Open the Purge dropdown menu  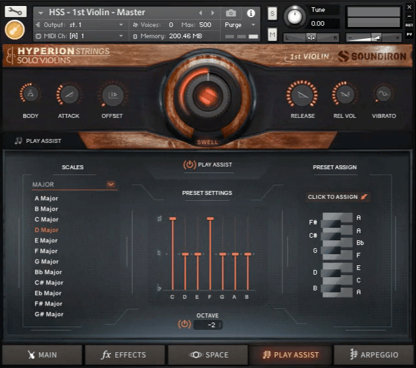tap(240, 25)
